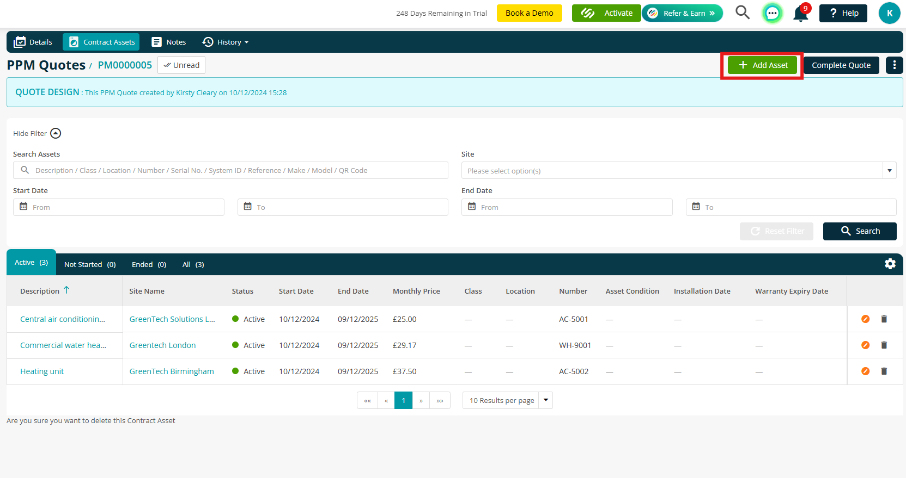The image size is (906, 478).
Task: Select page 1 in pagination
Action: point(404,400)
